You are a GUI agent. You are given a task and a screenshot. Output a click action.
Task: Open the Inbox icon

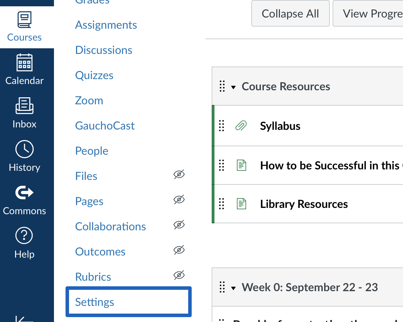(25, 106)
